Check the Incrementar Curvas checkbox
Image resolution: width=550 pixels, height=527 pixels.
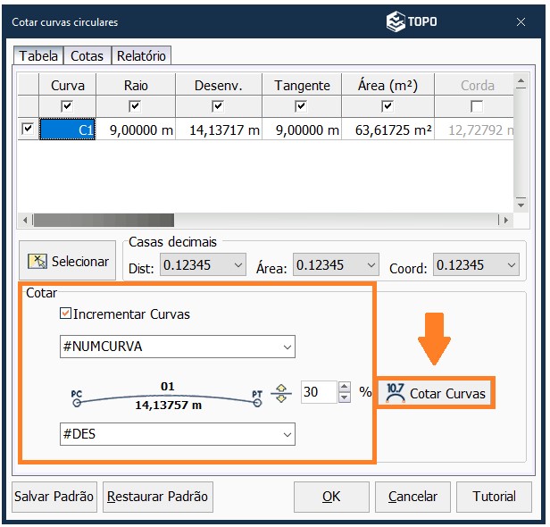pos(65,314)
